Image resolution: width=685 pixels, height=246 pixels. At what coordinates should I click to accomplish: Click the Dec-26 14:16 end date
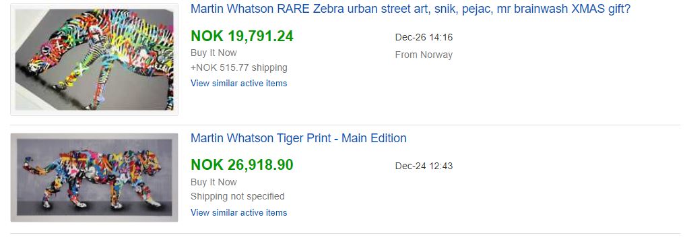click(x=424, y=37)
